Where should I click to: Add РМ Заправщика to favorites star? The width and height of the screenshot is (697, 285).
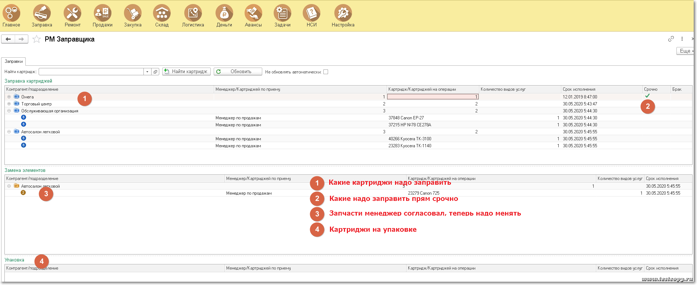[x=36, y=39]
